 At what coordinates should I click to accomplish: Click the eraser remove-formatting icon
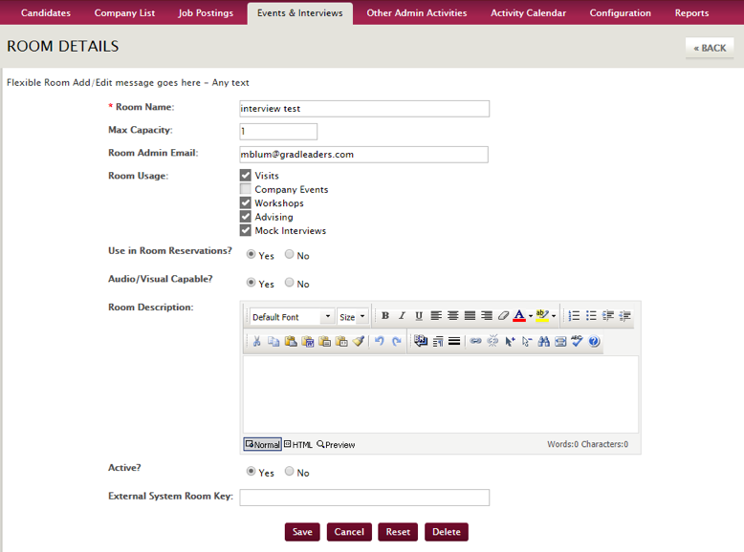(x=503, y=315)
